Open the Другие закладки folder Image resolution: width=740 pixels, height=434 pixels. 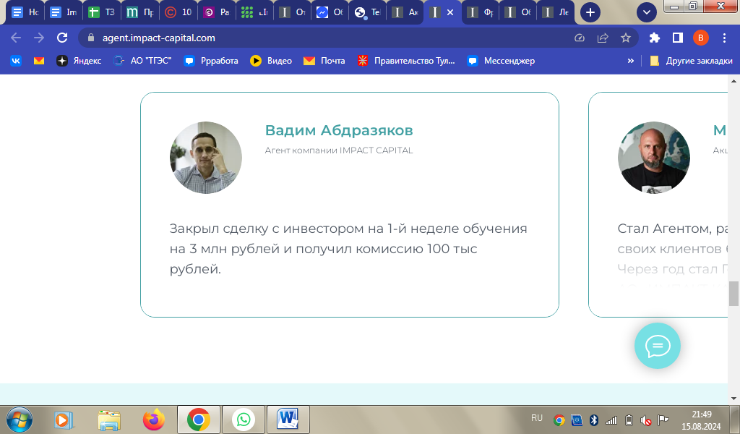coord(692,61)
